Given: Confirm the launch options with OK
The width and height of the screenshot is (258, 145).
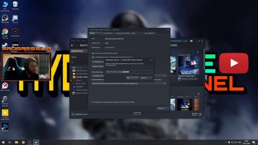Looking at the screenshot, I should (132, 78).
